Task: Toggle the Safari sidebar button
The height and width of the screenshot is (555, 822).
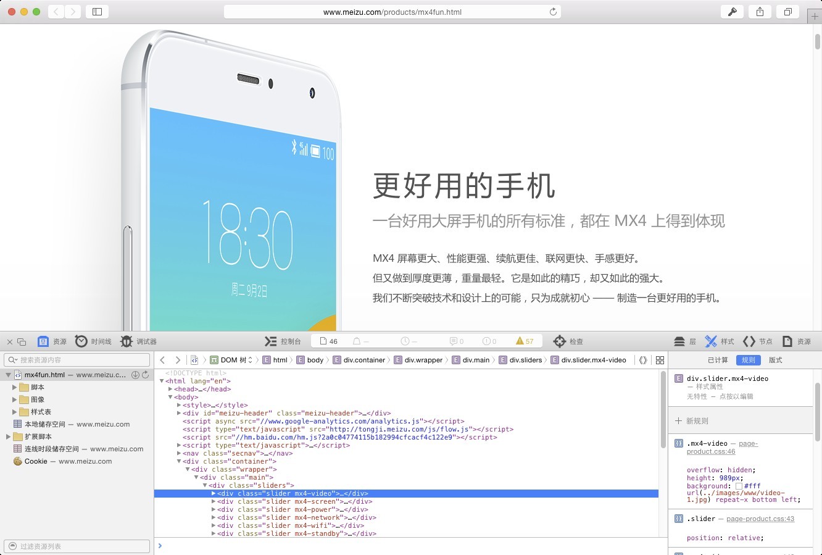Action: click(x=97, y=12)
